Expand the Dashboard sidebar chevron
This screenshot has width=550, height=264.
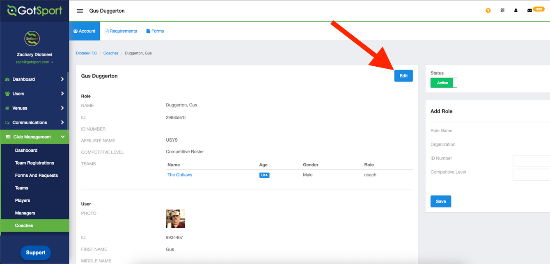pyautogui.click(x=62, y=79)
